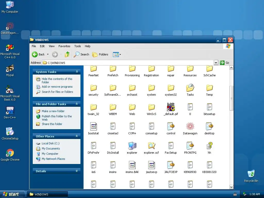This screenshot has height=198, width=264.
Task: Select the My Computer desktop icon
Action: tap(10, 7)
